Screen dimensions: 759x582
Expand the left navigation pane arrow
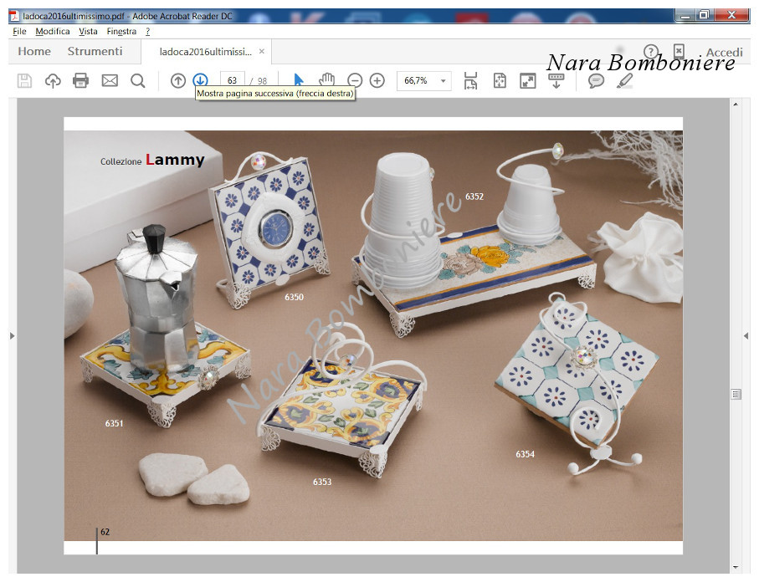tap(13, 336)
